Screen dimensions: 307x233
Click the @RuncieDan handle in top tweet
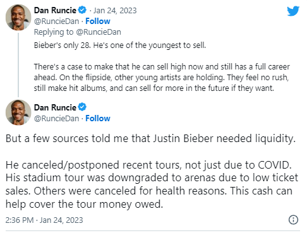click(56, 21)
